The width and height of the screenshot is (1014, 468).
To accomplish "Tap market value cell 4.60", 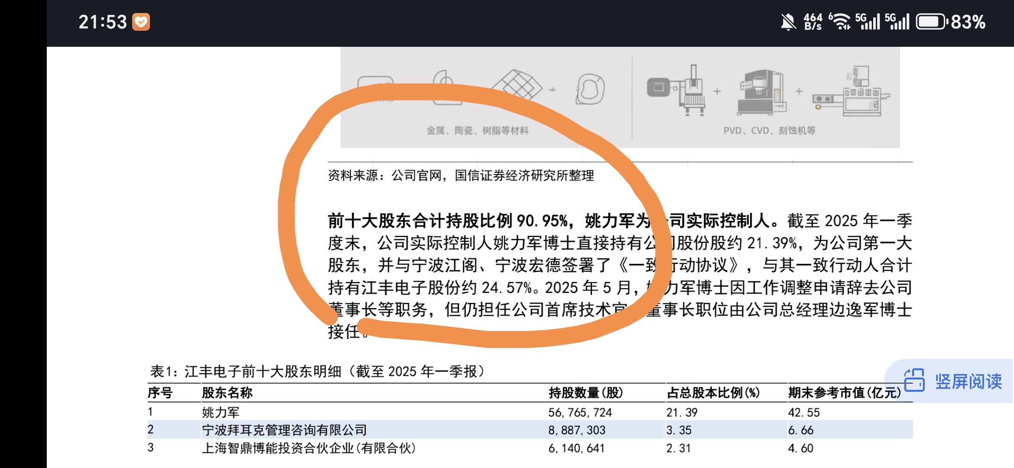I will click(801, 448).
